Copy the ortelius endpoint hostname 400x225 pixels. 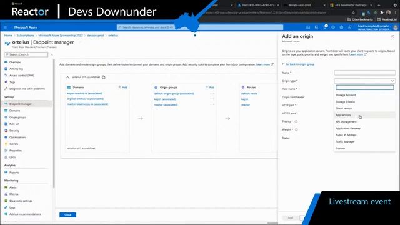[x=104, y=77]
